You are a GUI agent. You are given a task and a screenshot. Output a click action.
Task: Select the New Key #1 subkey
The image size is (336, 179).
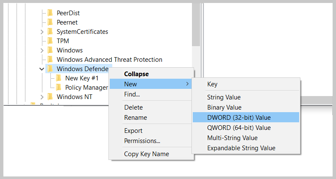coord(82,78)
